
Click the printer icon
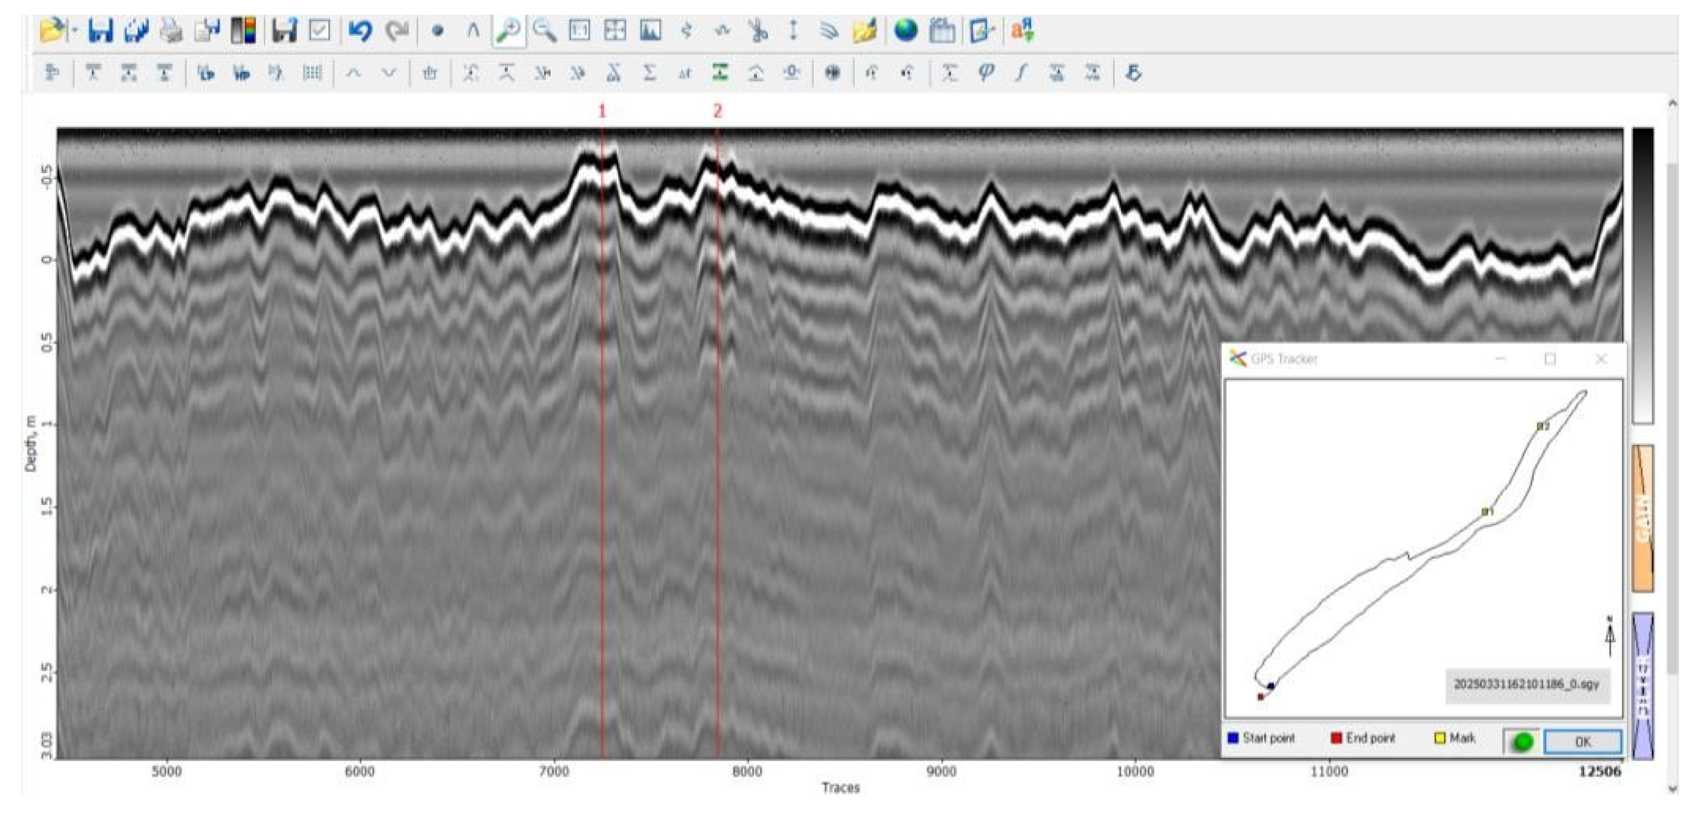(x=171, y=31)
